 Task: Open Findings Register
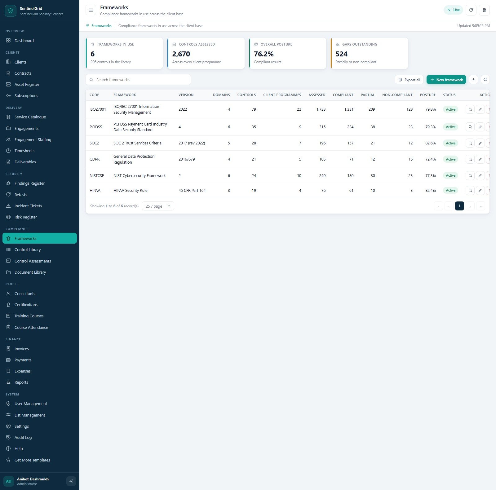40,183
